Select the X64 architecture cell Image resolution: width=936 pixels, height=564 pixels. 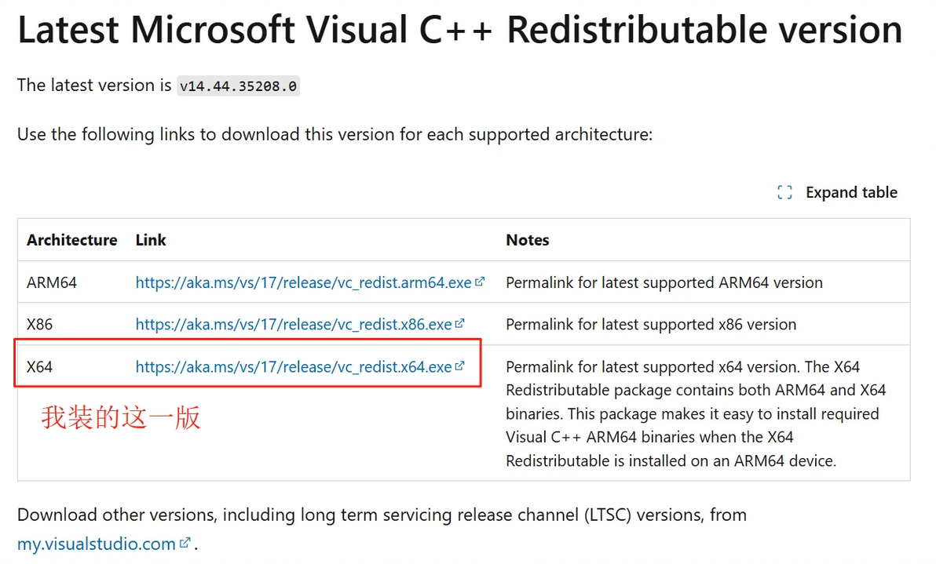point(39,366)
